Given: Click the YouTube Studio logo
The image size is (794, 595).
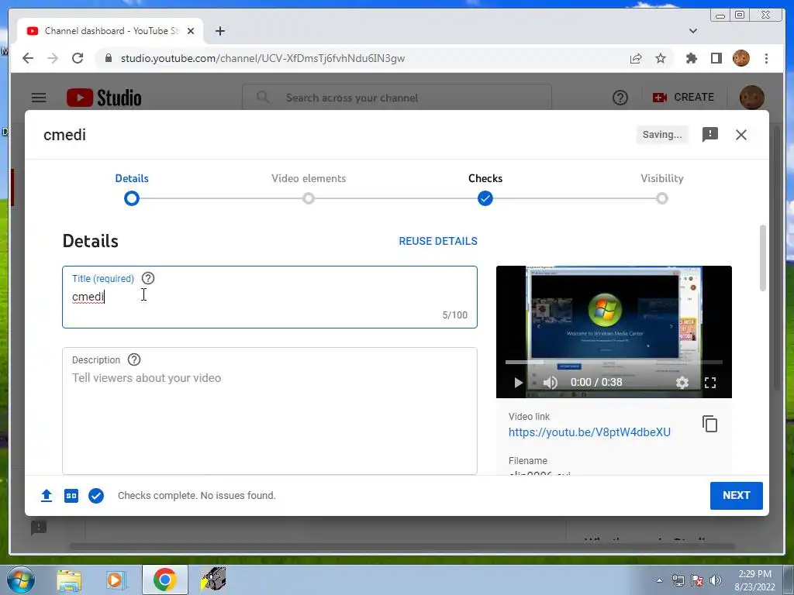Looking at the screenshot, I should [104, 98].
